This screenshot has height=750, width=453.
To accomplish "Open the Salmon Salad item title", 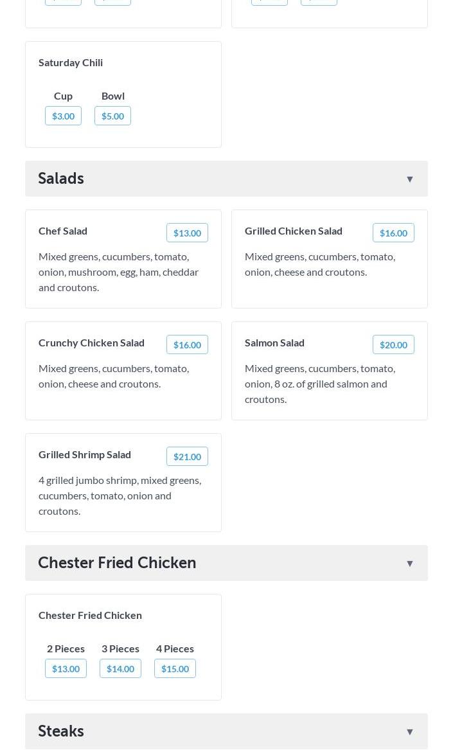I will coord(274,343).
